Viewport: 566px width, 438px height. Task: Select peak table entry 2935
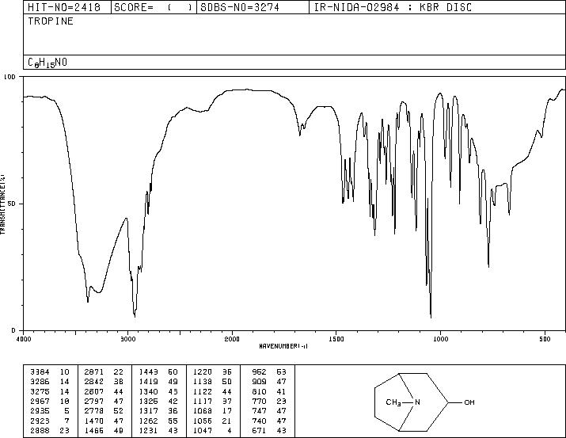(49, 411)
